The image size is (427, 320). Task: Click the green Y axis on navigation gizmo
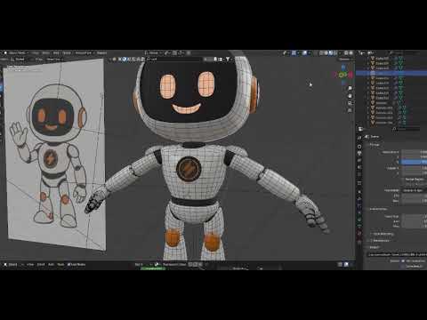[x=341, y=75]
